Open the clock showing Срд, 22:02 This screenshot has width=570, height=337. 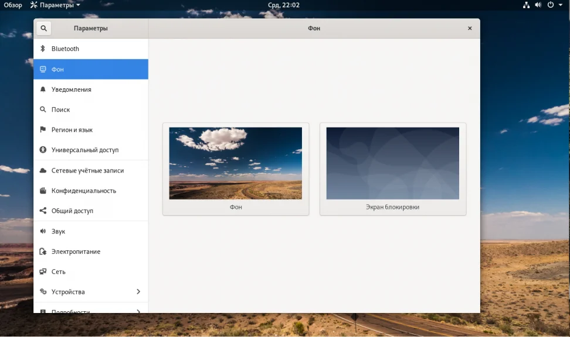pyautogui.click(x=284, y=5)
